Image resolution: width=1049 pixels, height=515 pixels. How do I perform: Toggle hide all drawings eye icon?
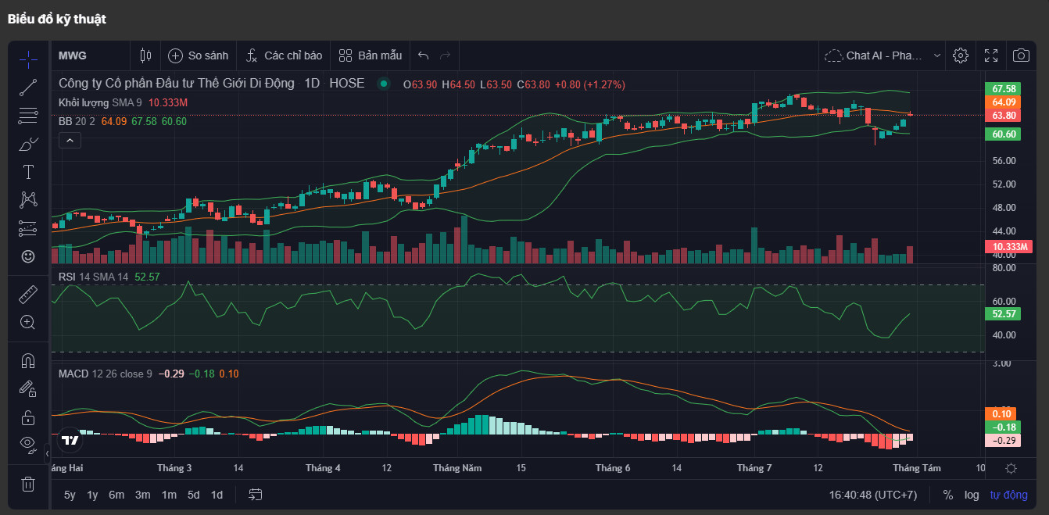click(28, 445)
